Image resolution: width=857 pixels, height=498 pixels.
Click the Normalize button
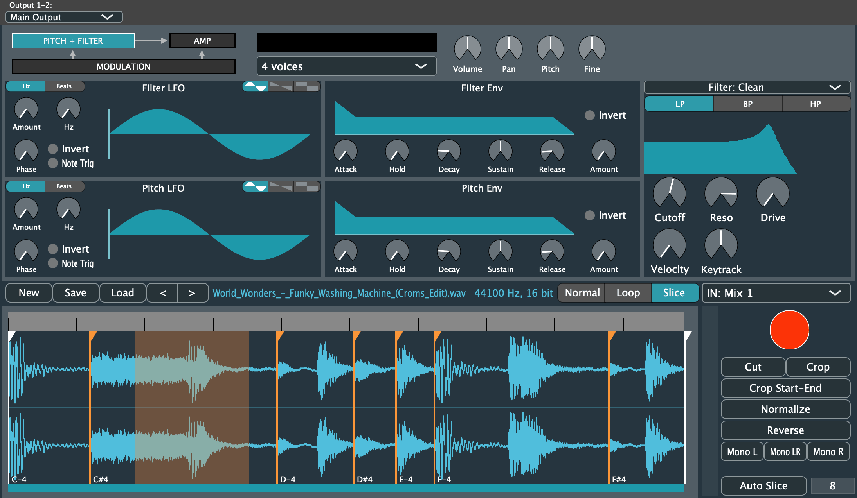click(785, 409)
